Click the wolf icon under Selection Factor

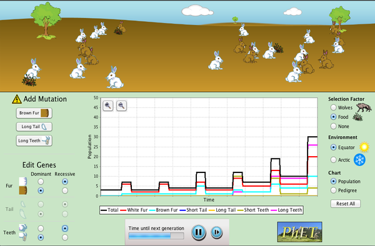tap(364, 107)
